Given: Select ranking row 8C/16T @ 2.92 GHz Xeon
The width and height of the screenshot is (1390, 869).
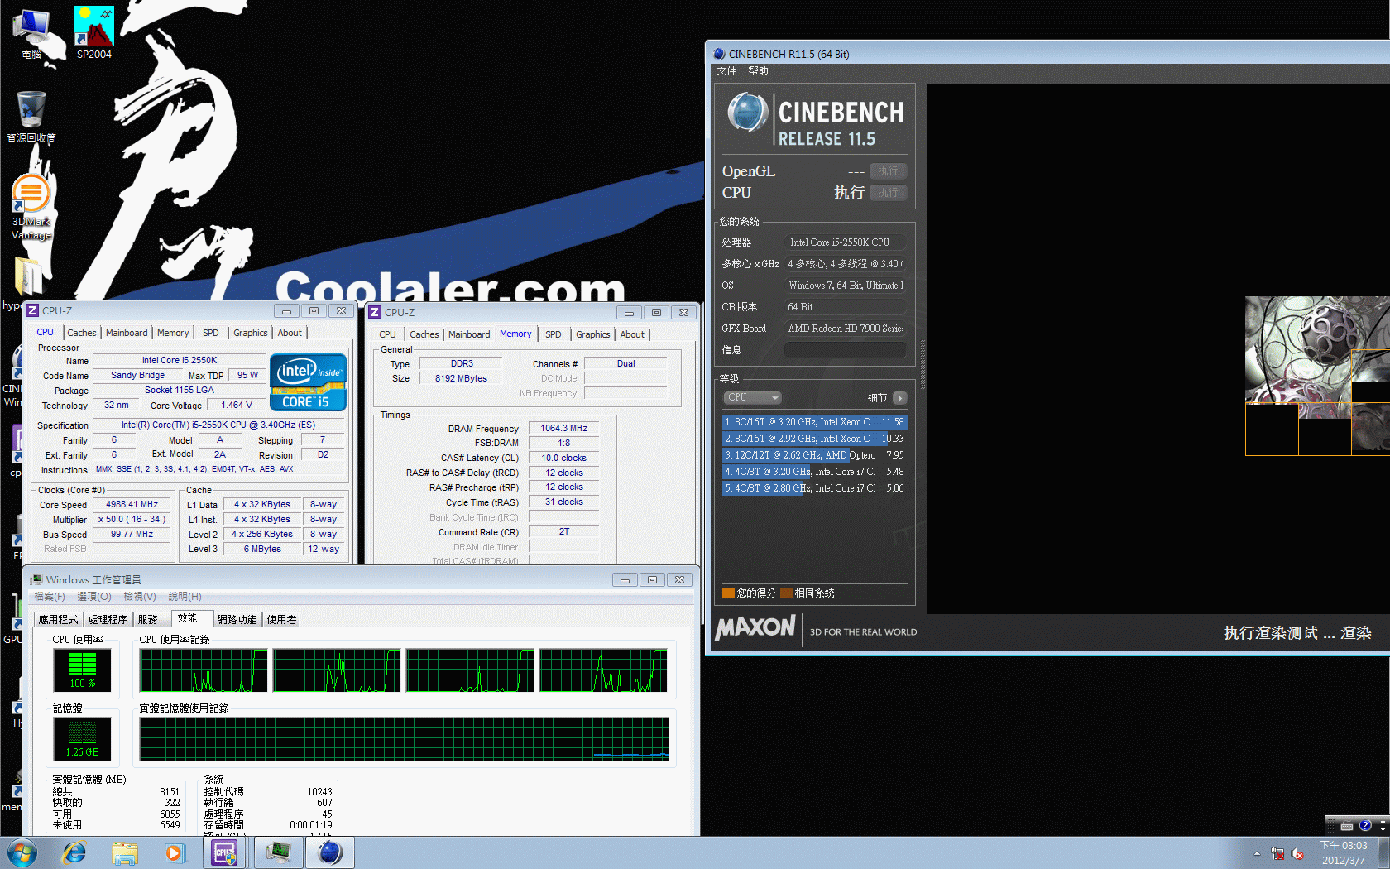Looking at the screenshot, I should click(815, 439).
